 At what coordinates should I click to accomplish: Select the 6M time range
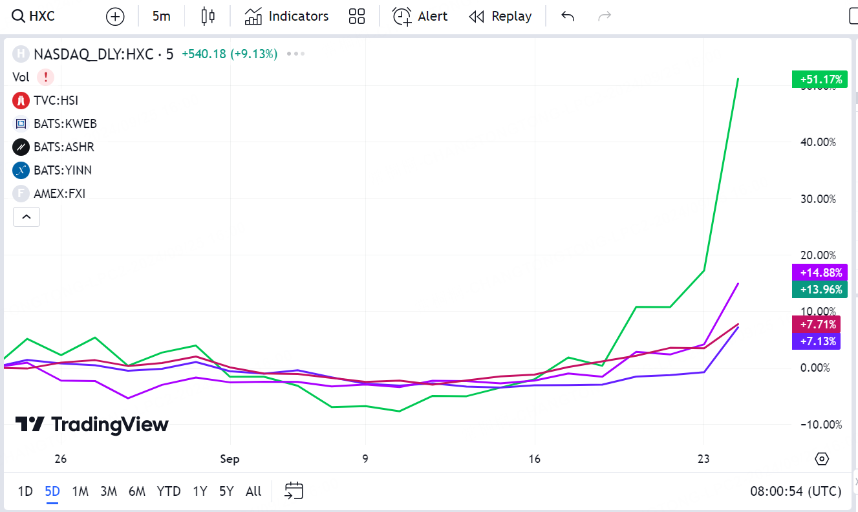pos(137,491)
